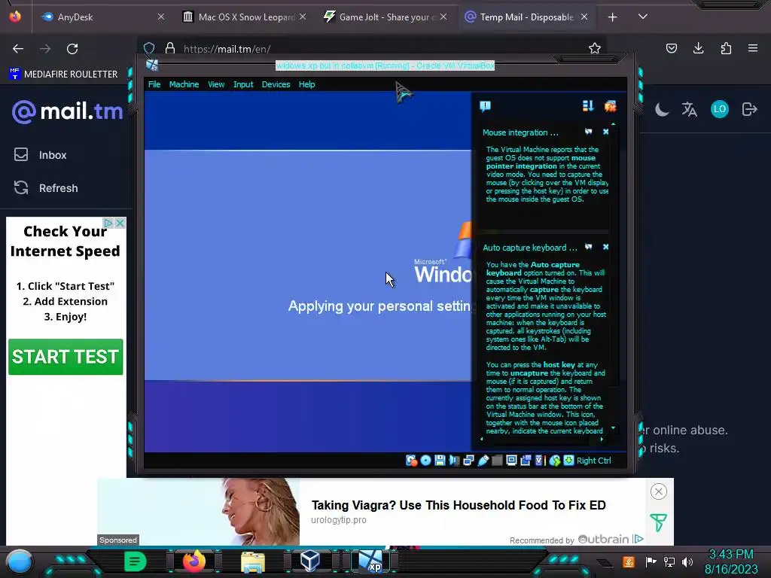This screenshot has width=771, height=578.
Task: Close the Temp Mail browser tab
Action: (x=584, y=17)
